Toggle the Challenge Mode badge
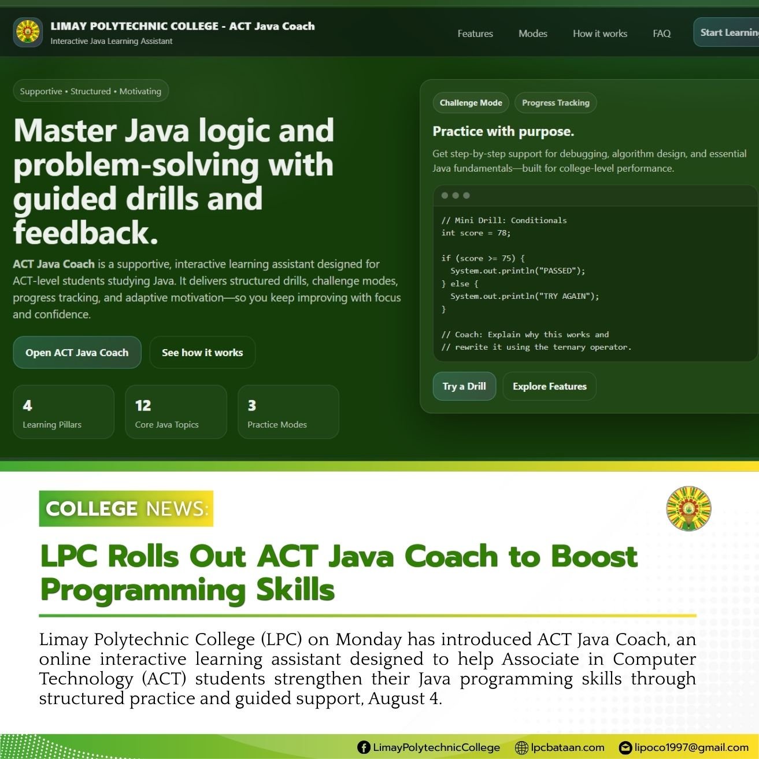This screenshot has height=759, width=759. tap(471, 102)
